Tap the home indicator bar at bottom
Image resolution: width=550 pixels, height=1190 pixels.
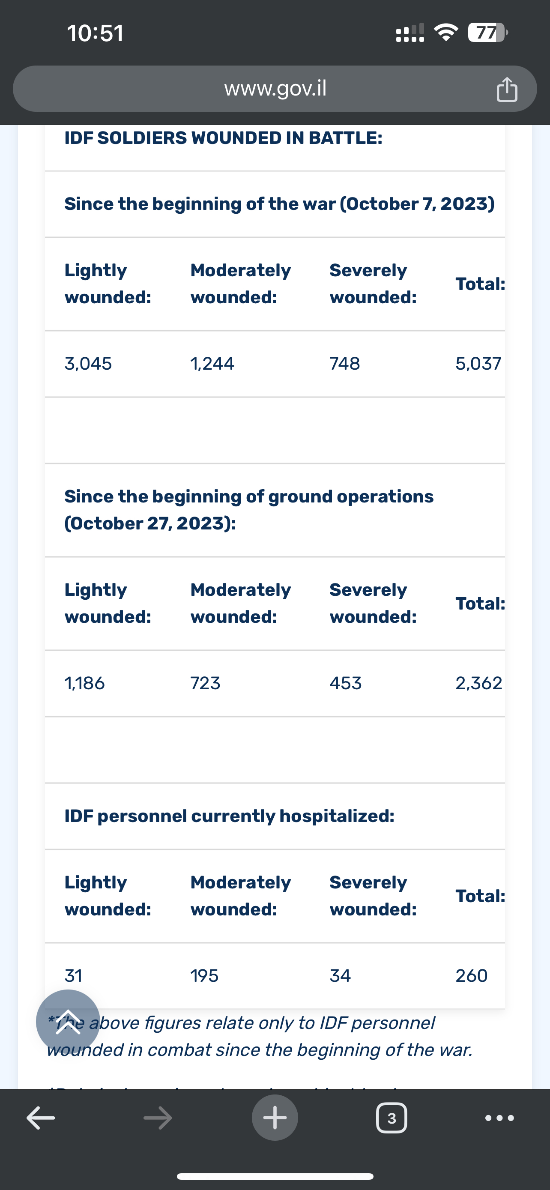pyautogui.click(x=275, y=1177)
